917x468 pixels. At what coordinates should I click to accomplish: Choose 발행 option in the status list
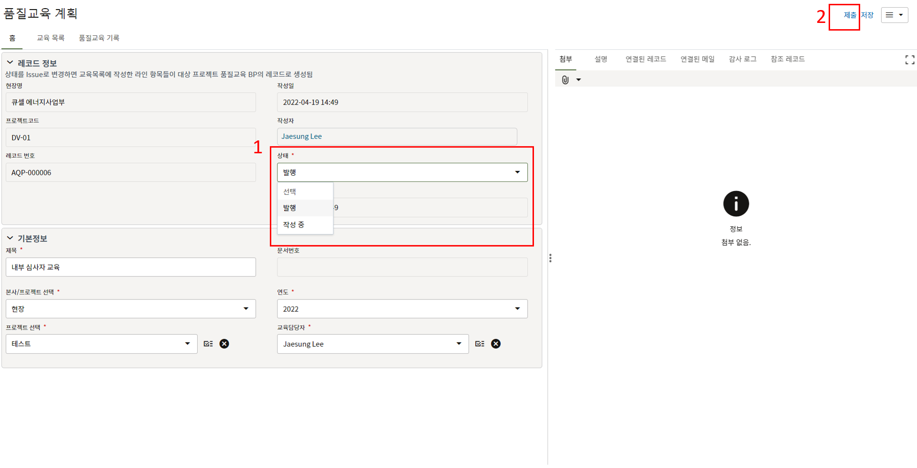coord(290,208)
